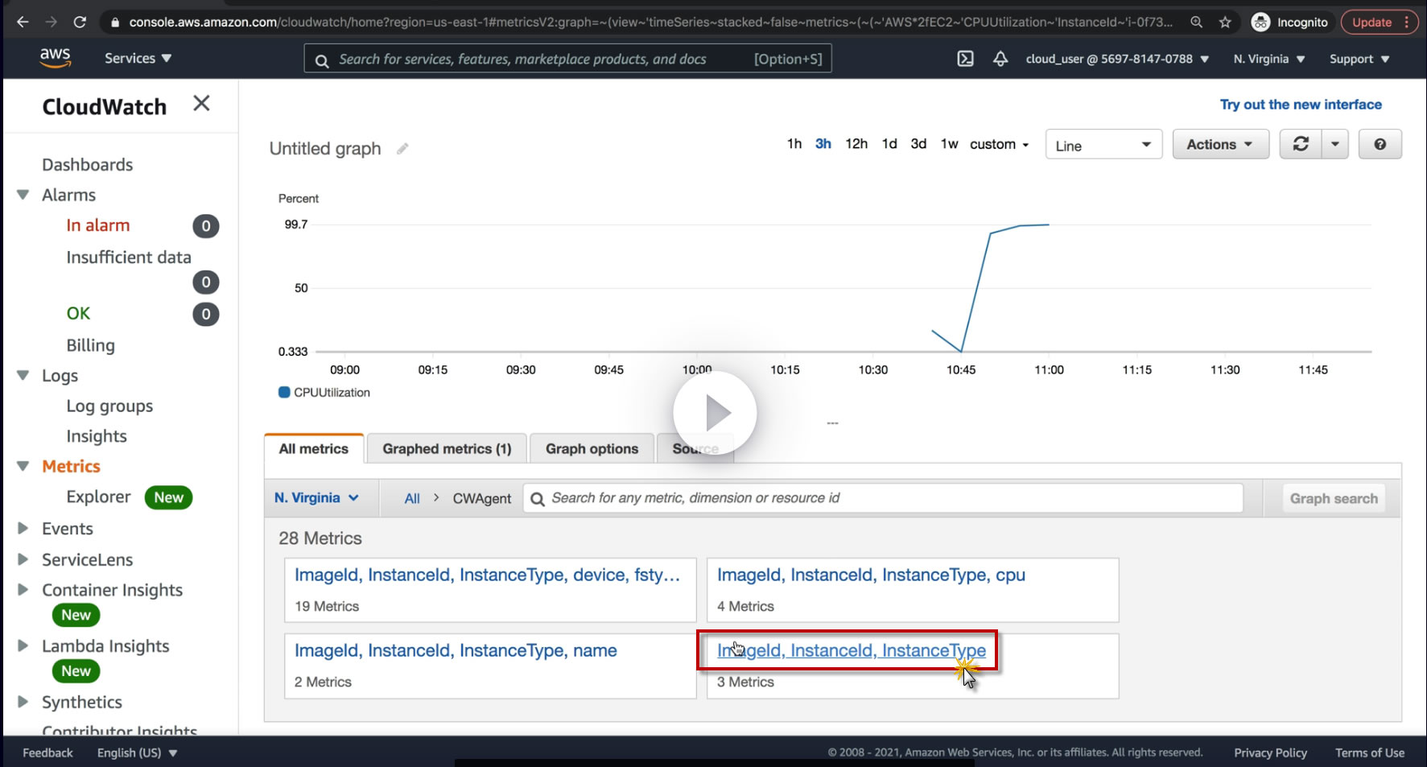Screen dimensions: 1427x767
Task: Edit the Untitled graph name pencil icon
Action: pos(402,149)
